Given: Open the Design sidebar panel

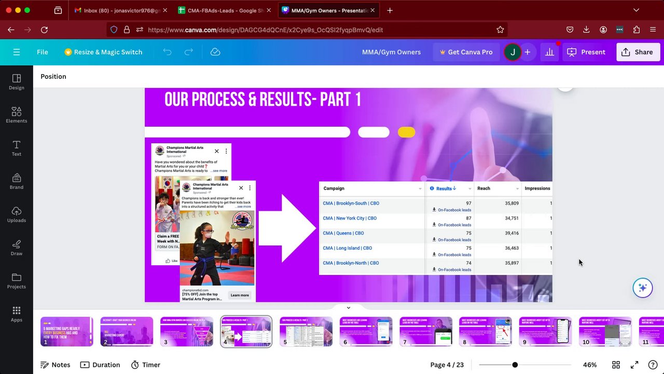Looking at the screenshot, I should tap(17, 82).
